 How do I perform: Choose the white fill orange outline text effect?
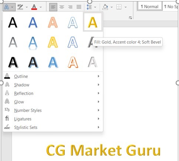click(x=73, y=62)
